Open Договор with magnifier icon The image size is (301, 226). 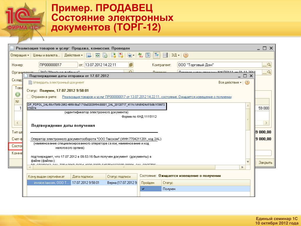click(x=269, y=72)
